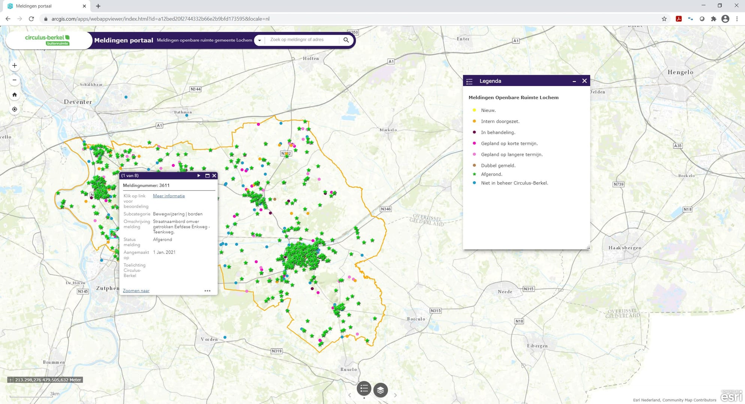
Task: Click the Esri logo
Action: point(732,396)
